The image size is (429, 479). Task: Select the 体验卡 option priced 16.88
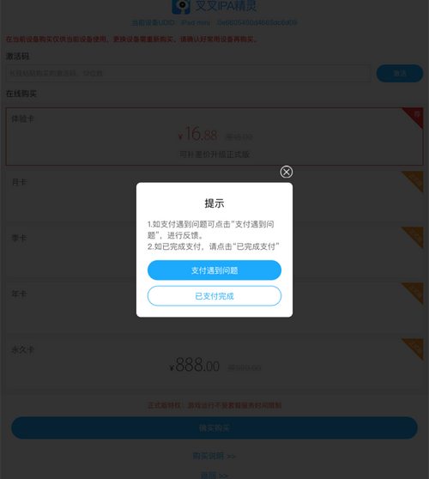214,136
